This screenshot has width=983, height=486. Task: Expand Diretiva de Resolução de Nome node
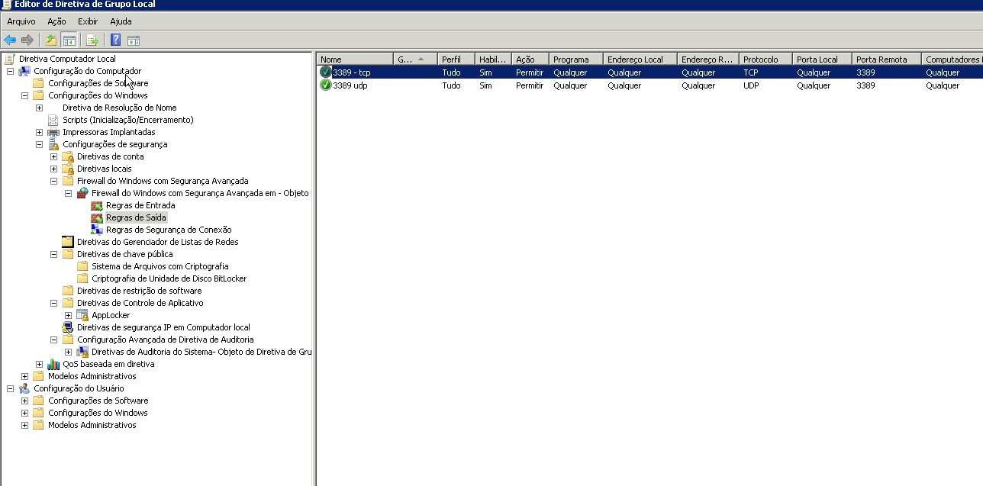(x=39, y=108)
